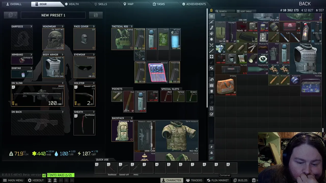Image resolution: width=326 pixels, height=183 pixels.
Task: Toggle the checkmark stash filter icon
Action: point(211,114)
